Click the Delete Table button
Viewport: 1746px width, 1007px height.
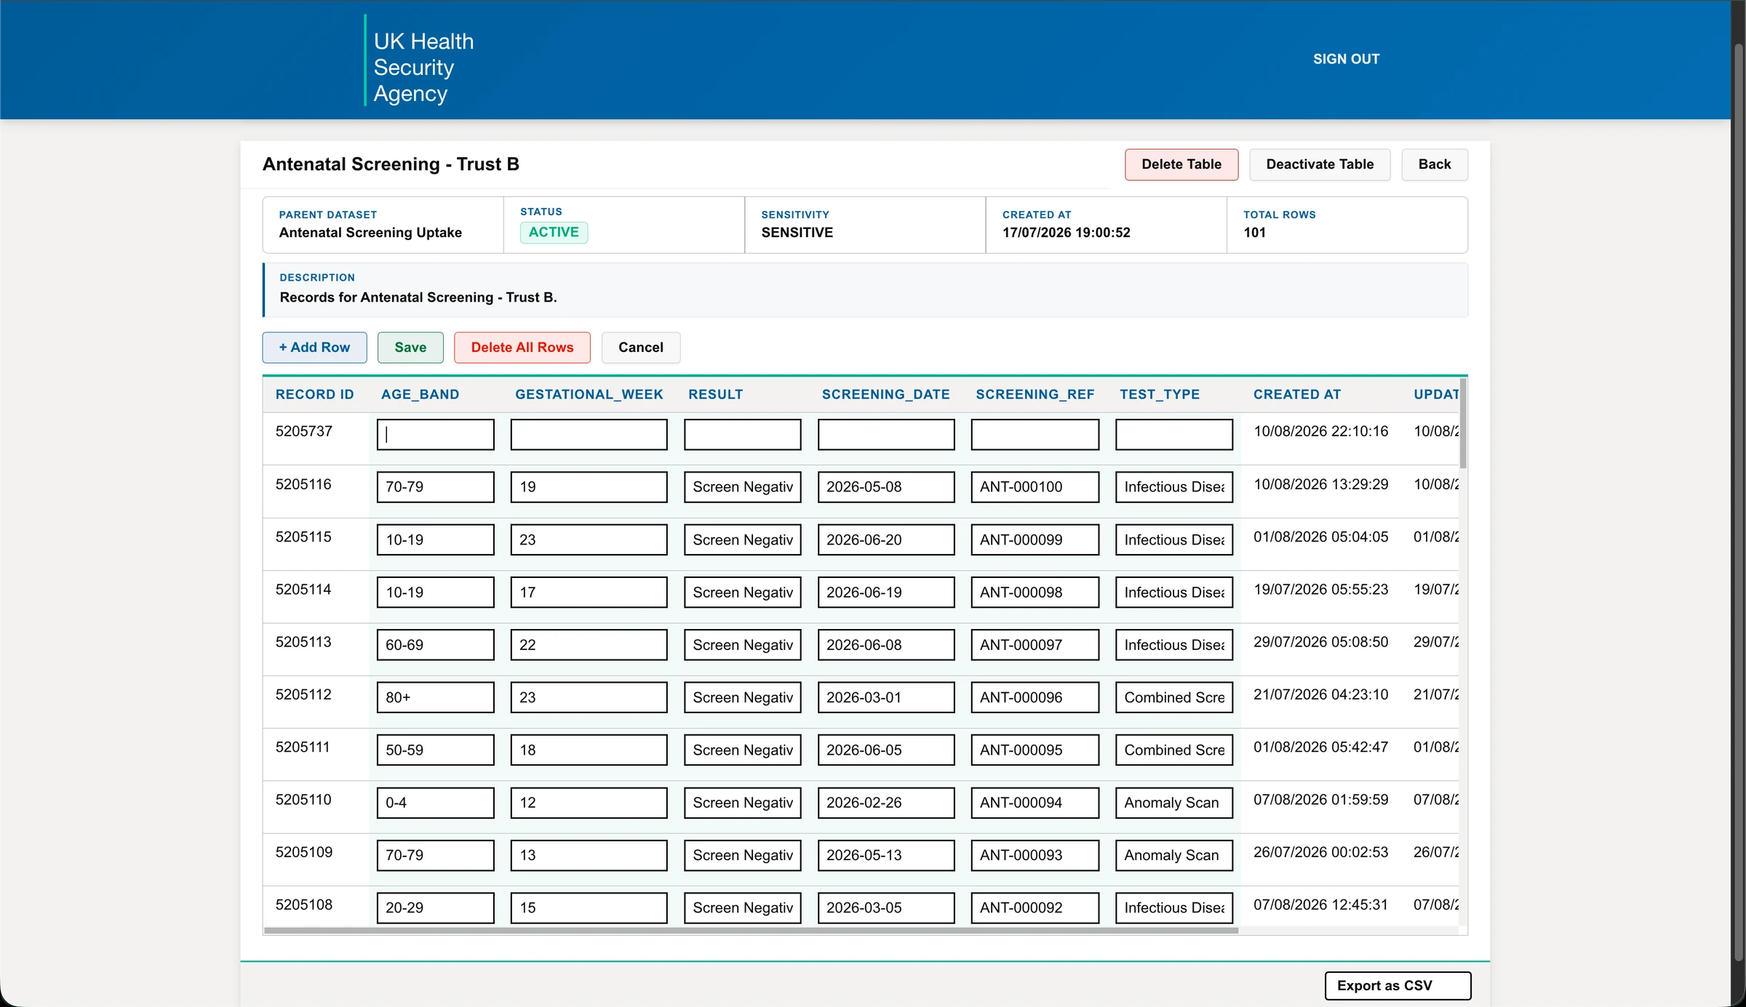pyautogui.click(x=1181, y=164)
